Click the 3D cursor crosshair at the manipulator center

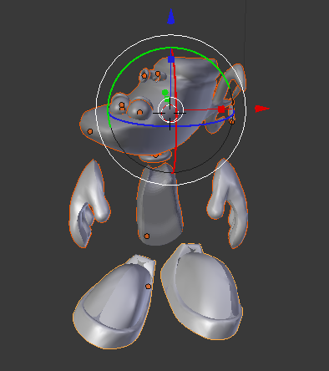[170, 113]
